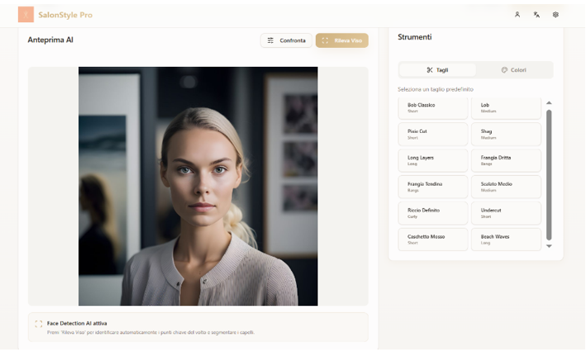Choose the Frangia Dritta bangs style
The width and height of the screenshot is (586, 352).
(x=505, y=160)
